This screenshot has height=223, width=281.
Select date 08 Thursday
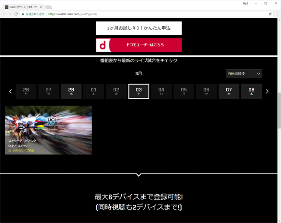252,91
